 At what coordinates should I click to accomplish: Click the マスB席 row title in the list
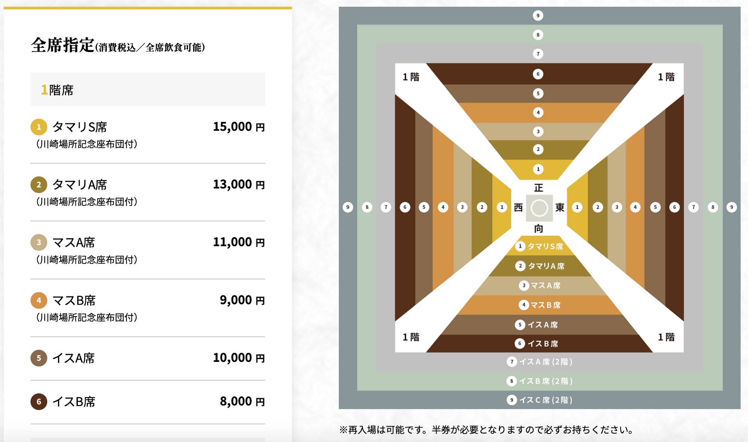pos(74,301)
